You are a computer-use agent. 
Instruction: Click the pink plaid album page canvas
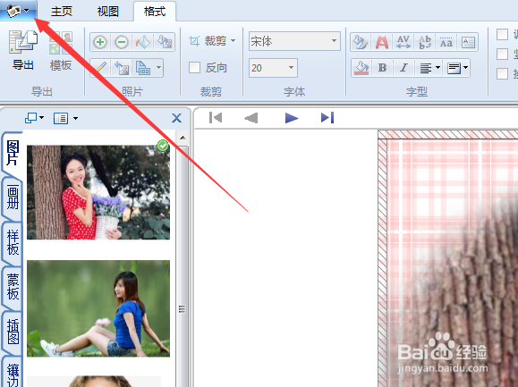tap(448, 258)
